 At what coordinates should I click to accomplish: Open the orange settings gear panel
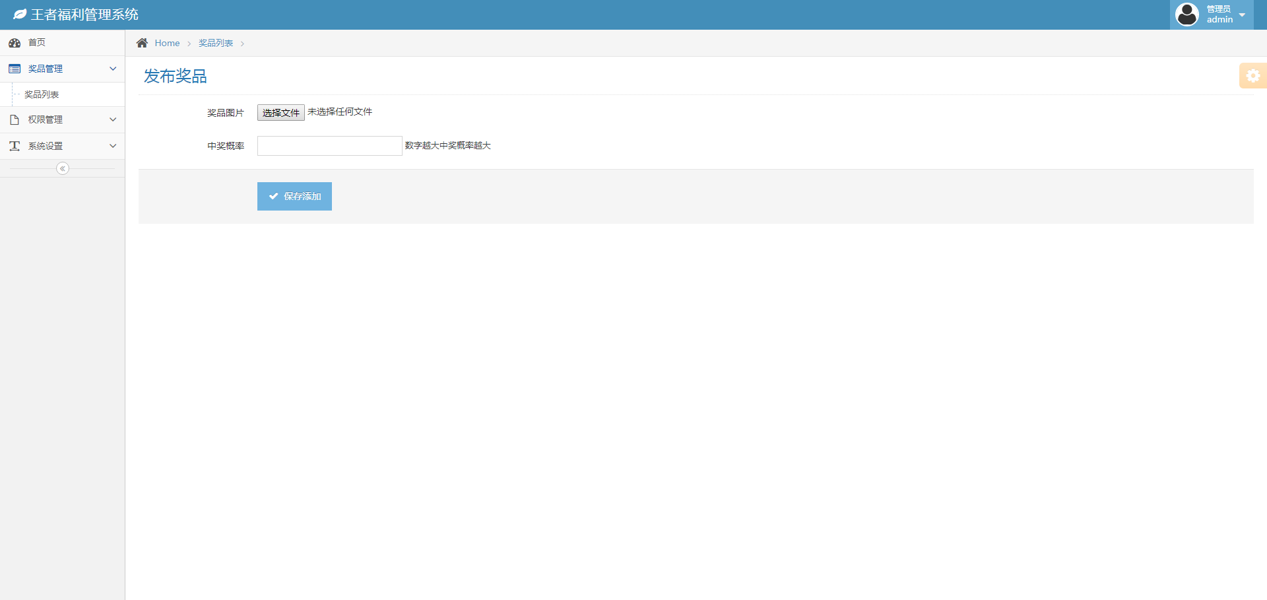(1252, 76)
